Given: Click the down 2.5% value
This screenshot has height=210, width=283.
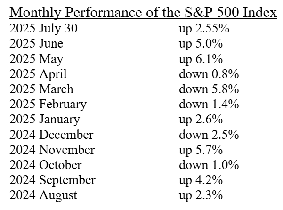Looking at the screenshot, I should pos(209,135).
